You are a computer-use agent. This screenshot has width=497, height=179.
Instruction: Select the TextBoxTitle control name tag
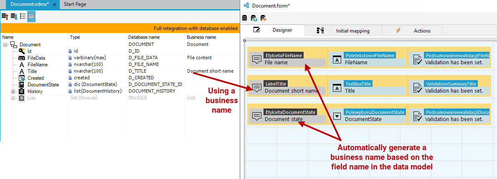pos(358,83)
